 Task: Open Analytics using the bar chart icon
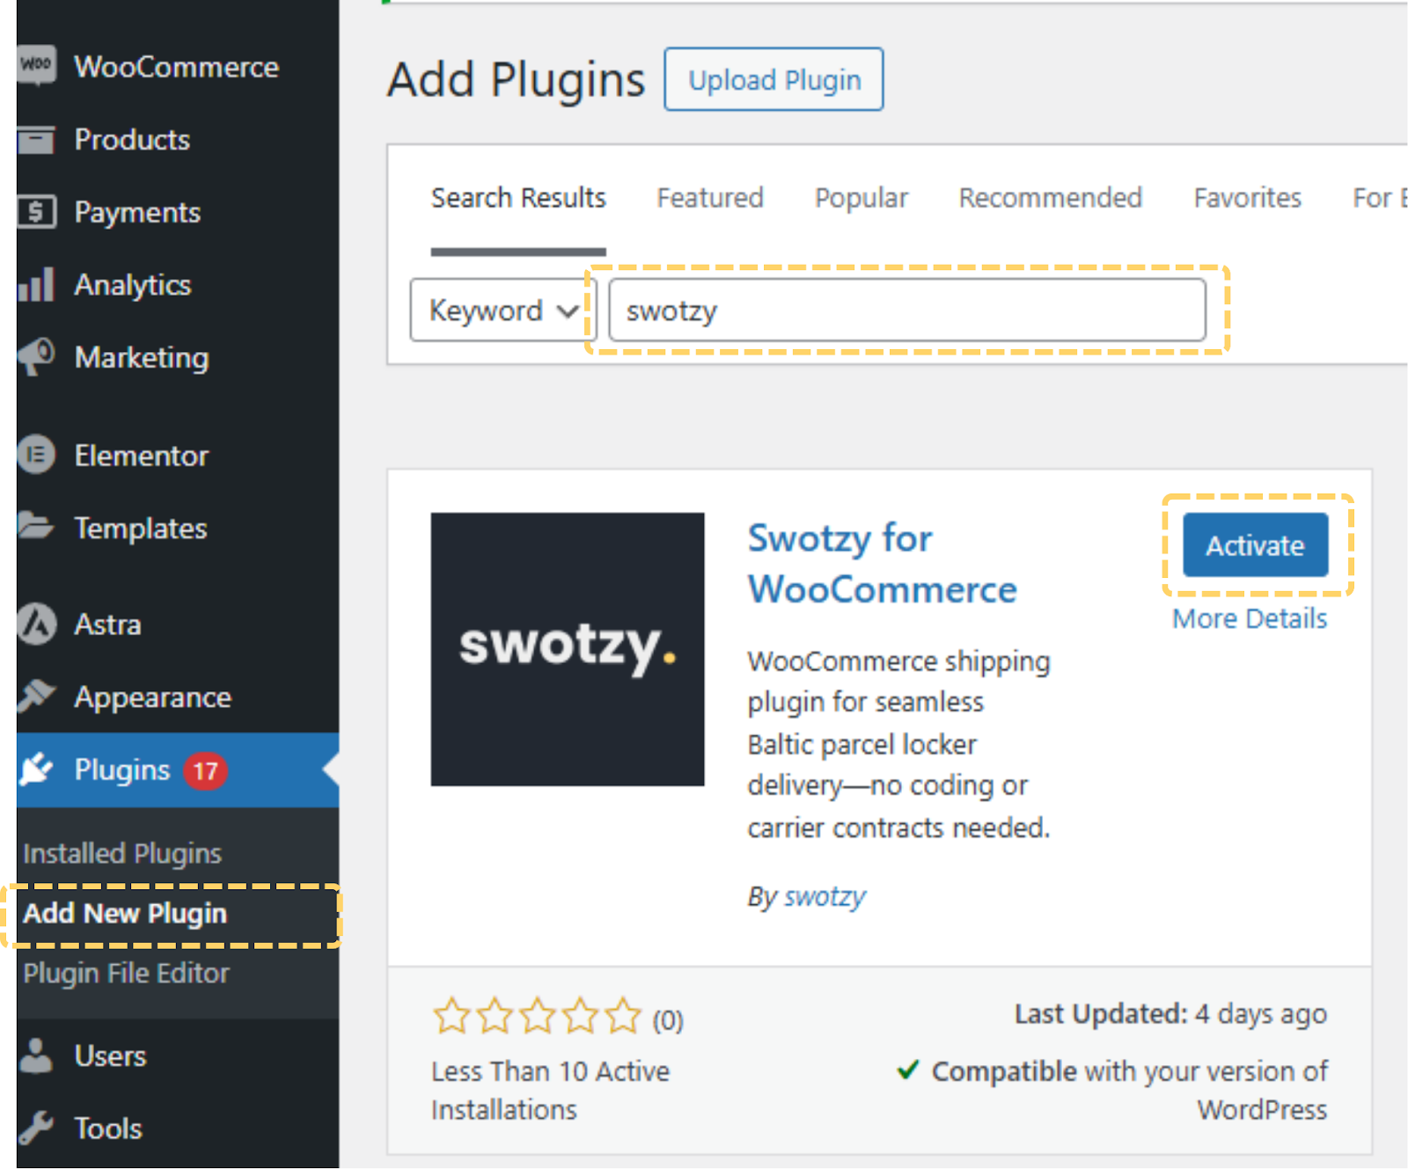36,285
